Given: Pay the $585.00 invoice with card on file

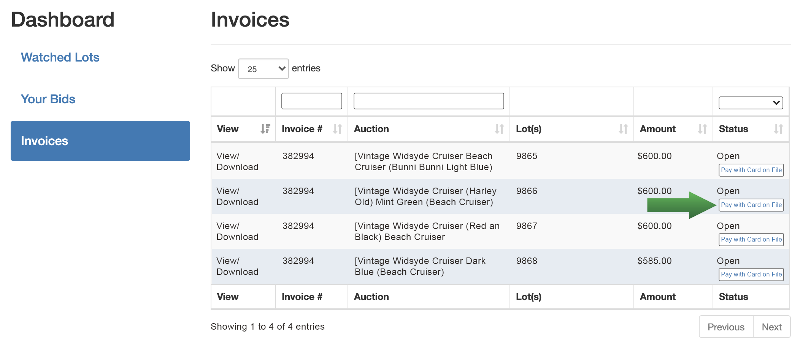Looking at the screenshot, I should (x=751, y=274).
